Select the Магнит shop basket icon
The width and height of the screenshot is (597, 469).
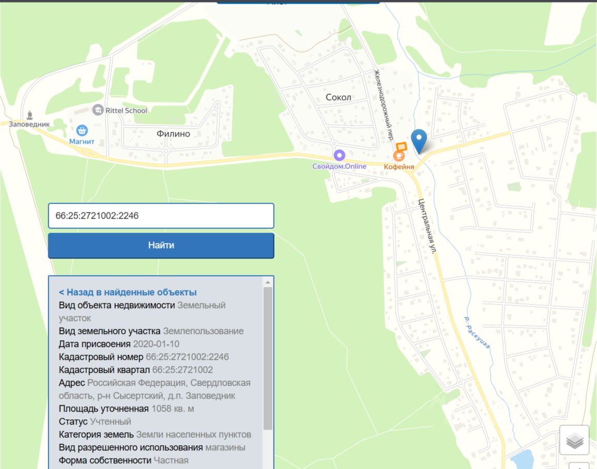coord(82,130)
